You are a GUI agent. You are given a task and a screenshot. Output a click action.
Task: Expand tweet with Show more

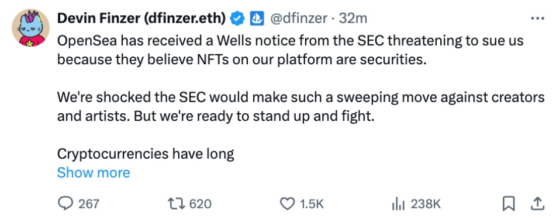[94, 173]
